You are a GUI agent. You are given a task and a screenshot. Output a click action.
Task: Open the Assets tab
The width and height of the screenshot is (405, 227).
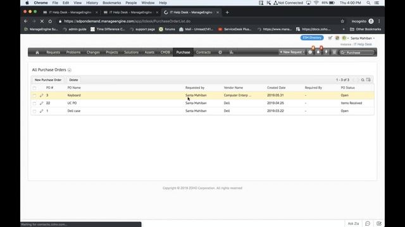pos(149,52)
